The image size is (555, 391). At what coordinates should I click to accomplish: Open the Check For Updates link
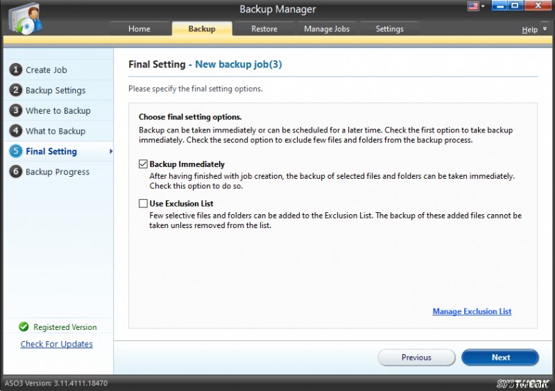pos(57,344)
